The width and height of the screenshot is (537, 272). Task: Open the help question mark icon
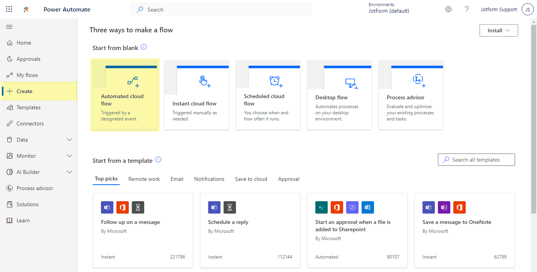click(467, 9)
